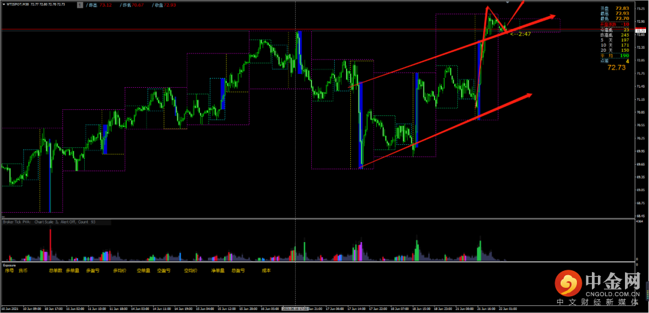Click the 昨高低 245 row

tap(615, 35)
